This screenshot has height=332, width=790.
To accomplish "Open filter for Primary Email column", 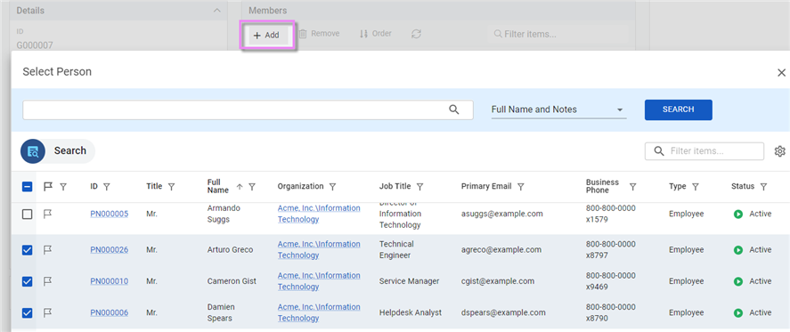I will pos(520,187).
